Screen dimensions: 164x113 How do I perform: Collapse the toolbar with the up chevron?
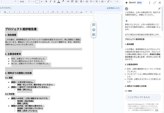click(x=117, y=1)
